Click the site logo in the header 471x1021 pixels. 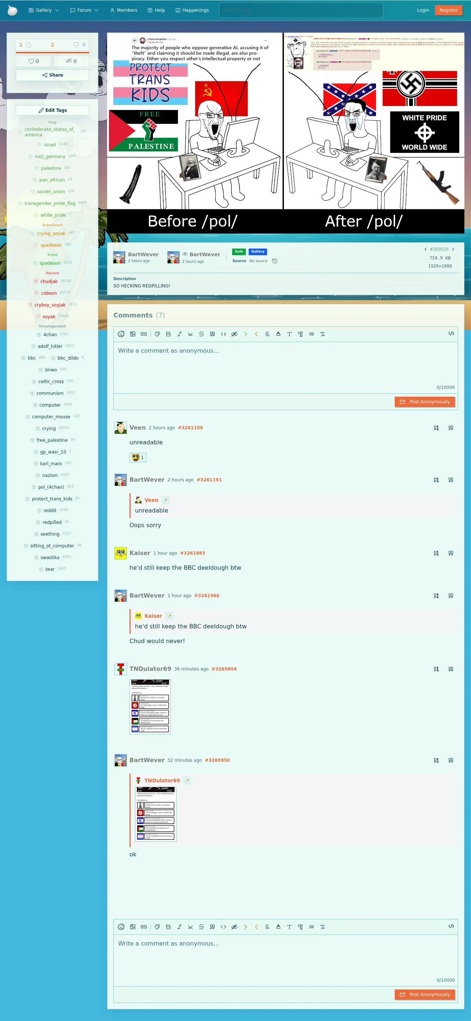click(13, 10)
